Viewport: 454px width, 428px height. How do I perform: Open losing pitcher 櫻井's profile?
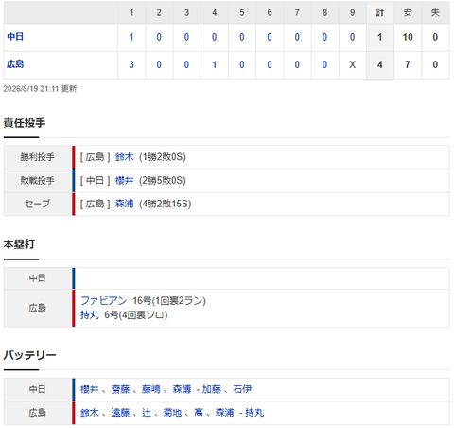coord(125,181)
